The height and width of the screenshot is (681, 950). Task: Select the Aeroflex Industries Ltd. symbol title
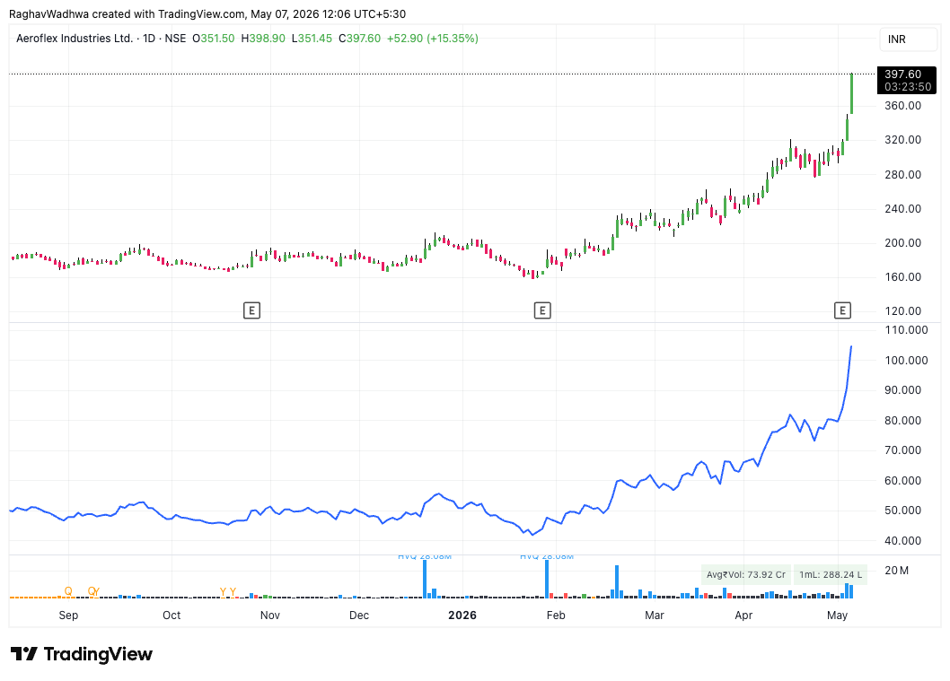75,39
